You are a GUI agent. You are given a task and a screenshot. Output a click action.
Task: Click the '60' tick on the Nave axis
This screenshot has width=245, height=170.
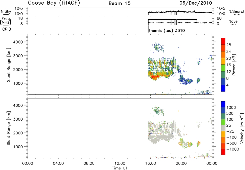[x=219, y=18]
